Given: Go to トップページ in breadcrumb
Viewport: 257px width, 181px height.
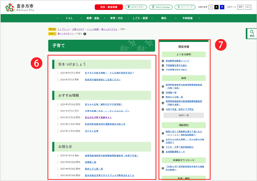Looking at the screenshot, I should [63, 29].
